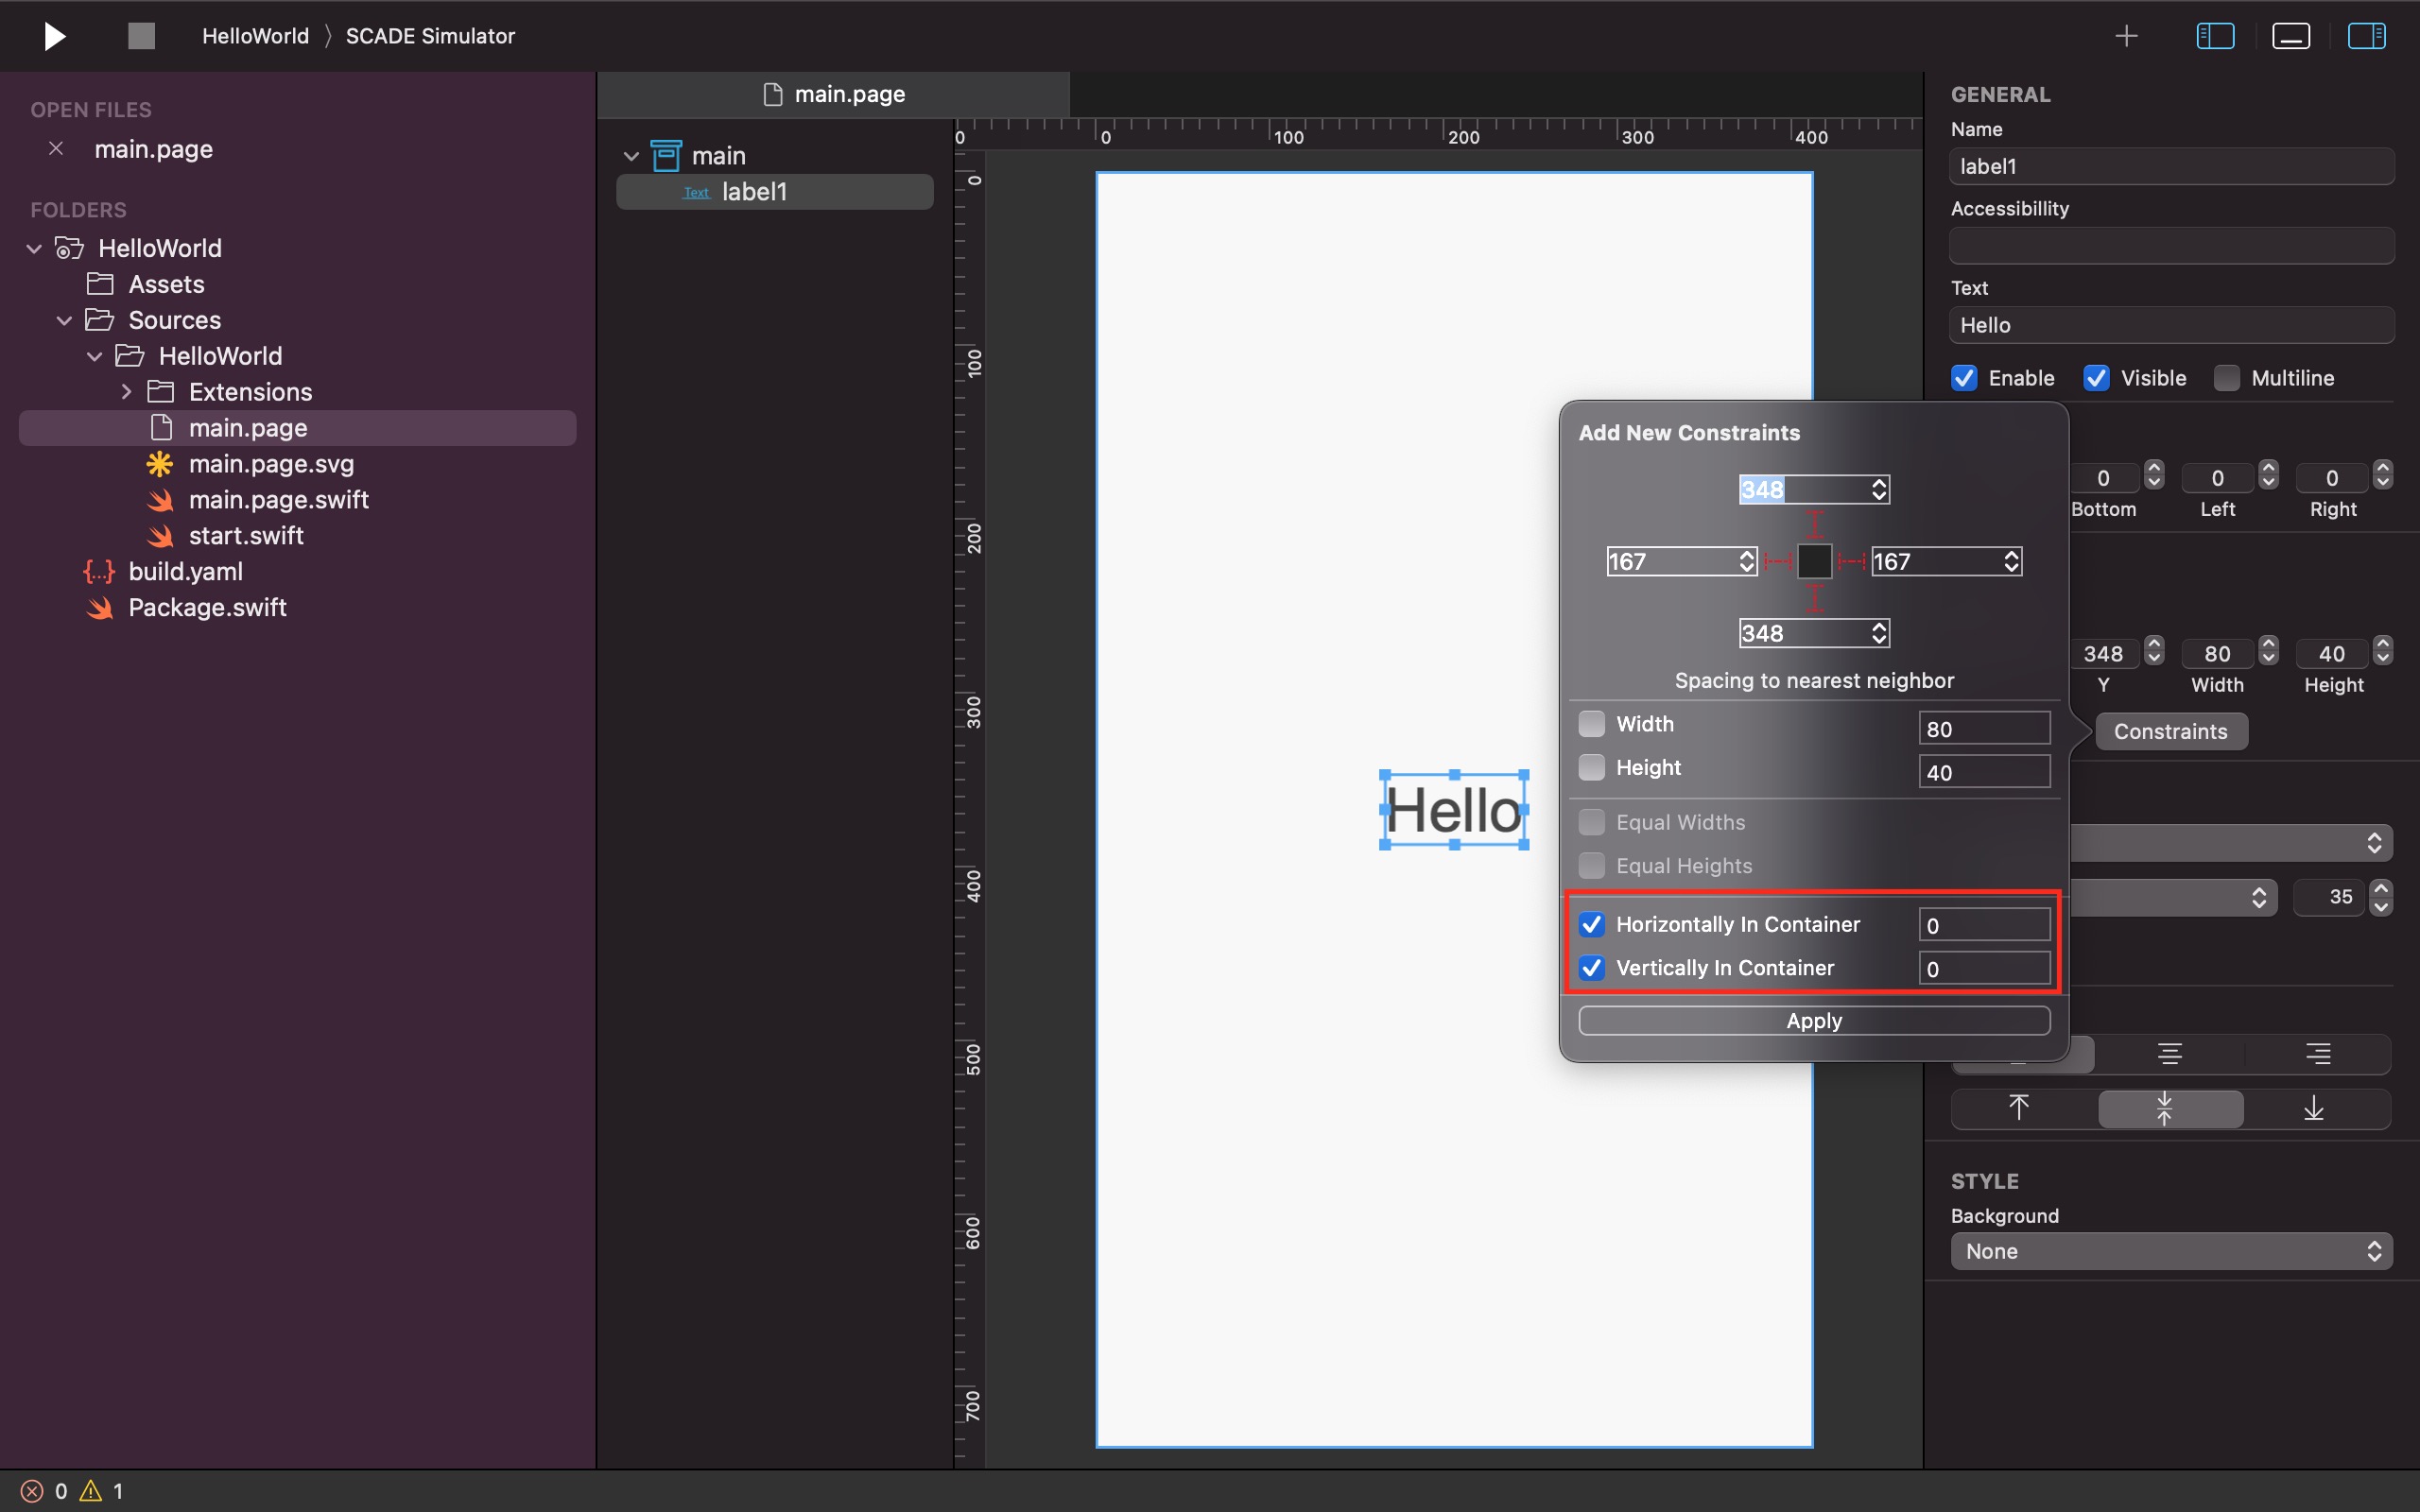Click the Text input field showing Hello
Image resolution: width=2420 pixels, height=1512 pixels.
pos(2170,324)
